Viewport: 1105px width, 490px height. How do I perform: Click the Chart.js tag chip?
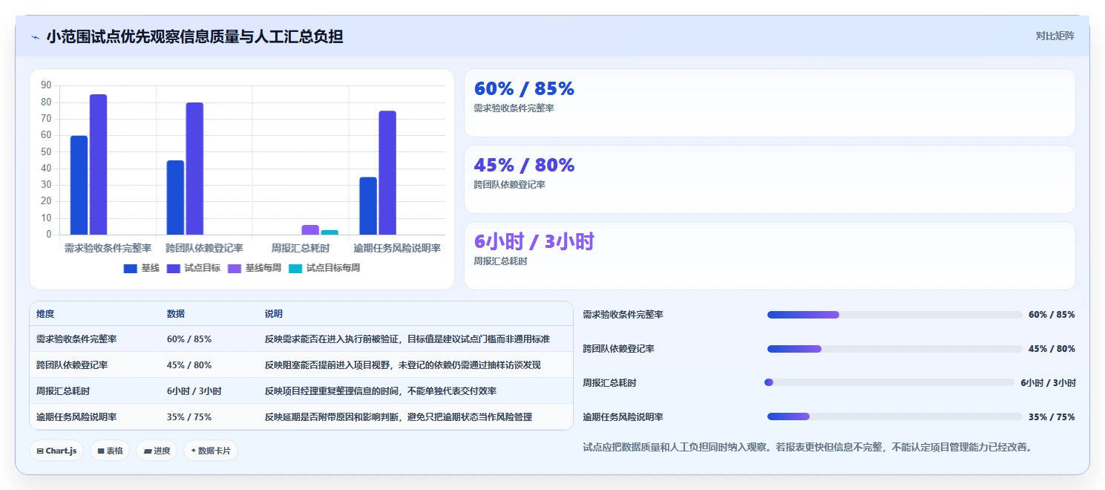(x=56, y=451)
